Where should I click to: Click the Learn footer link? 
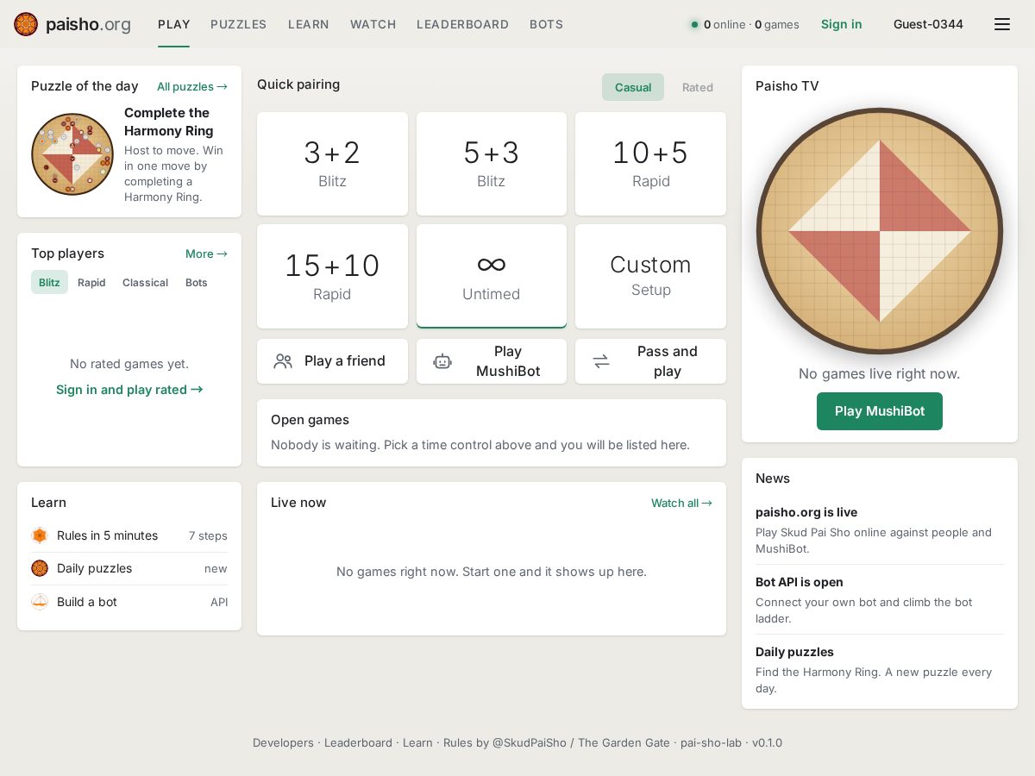pyautogui.click(x=417, y=742)
